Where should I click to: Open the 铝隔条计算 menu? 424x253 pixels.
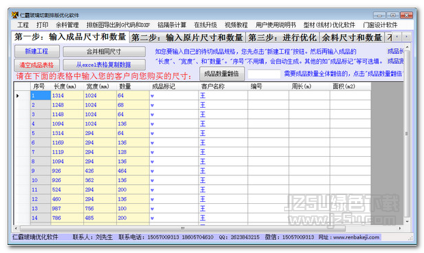click(172, 25)
